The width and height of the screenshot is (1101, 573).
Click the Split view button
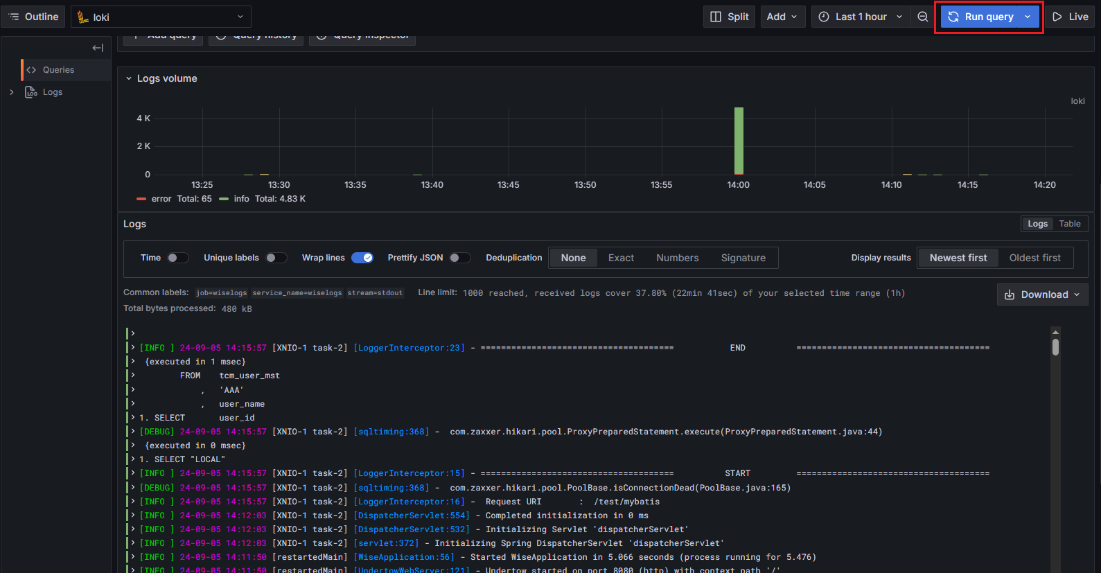pos(730,17)
